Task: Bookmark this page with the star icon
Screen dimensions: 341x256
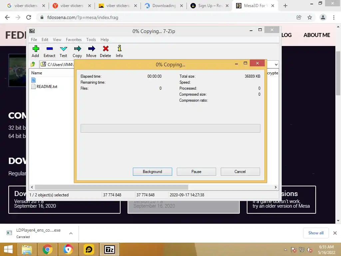Action: [310, 17]
